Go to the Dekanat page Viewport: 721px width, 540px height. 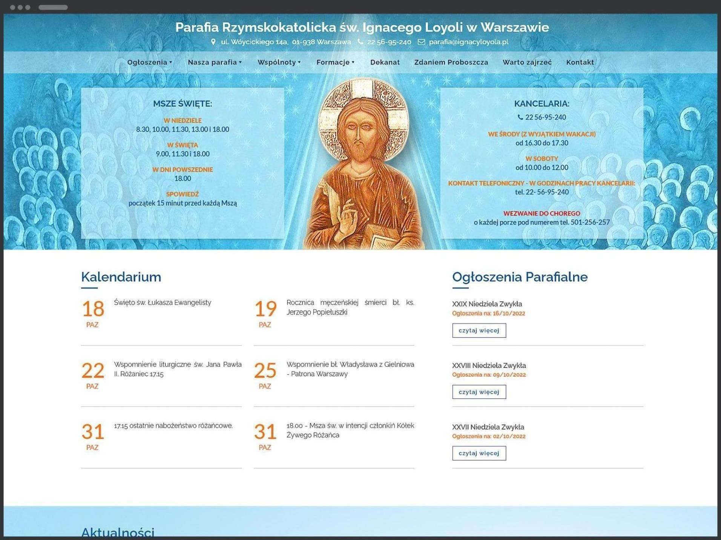tap(385, 62)
